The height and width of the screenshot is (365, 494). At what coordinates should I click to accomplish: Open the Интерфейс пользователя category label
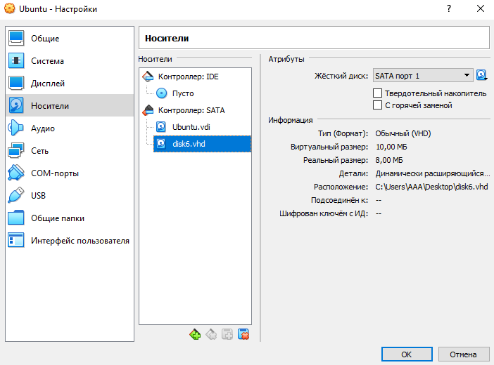point(80,241)
